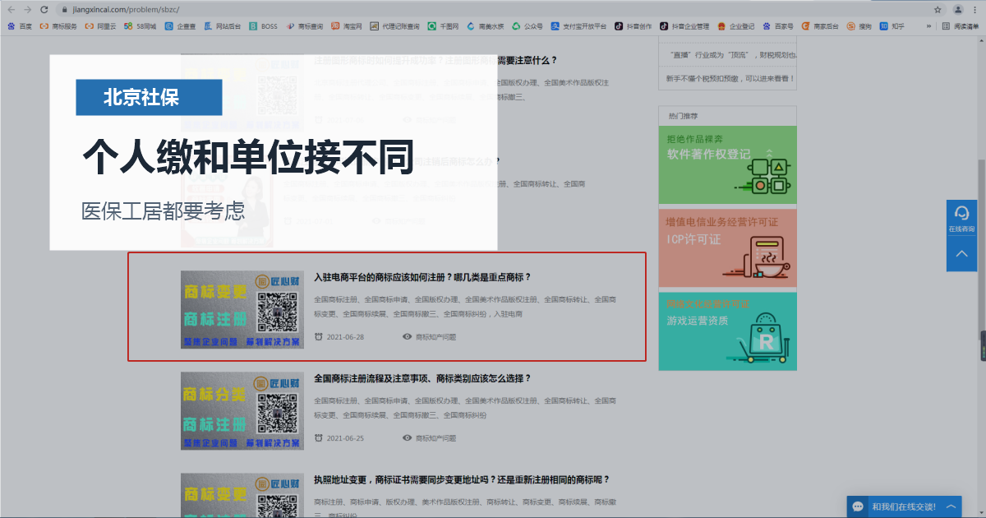This screenshot has width=986, height=518.
Task: Open the 百度 bookmark
Action: pos(19,26)
